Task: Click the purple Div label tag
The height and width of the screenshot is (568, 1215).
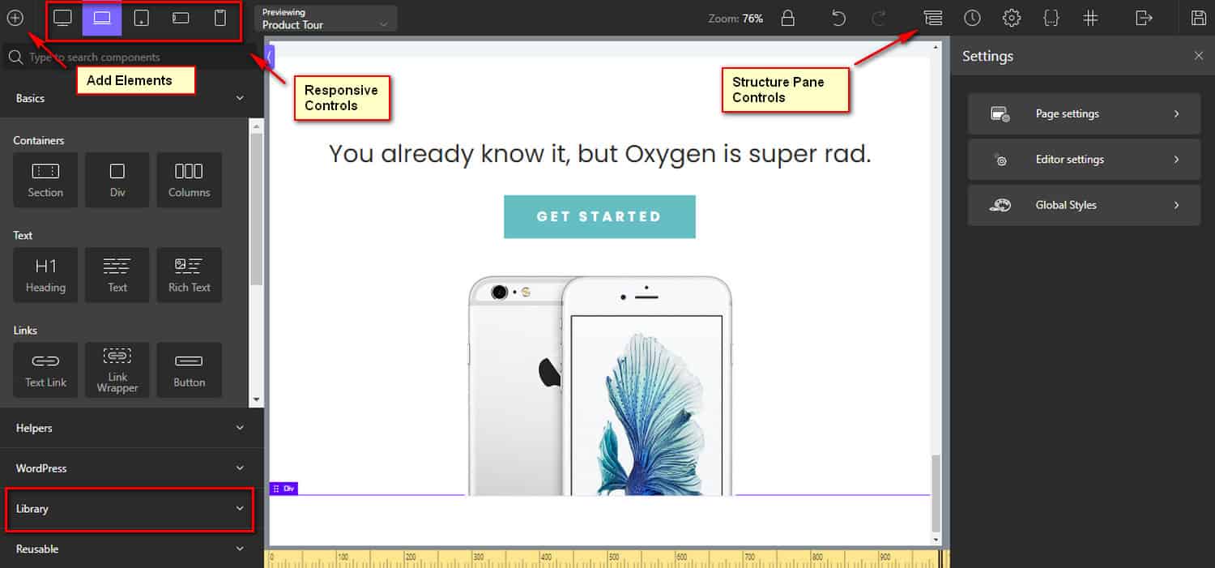Action: 283,489
